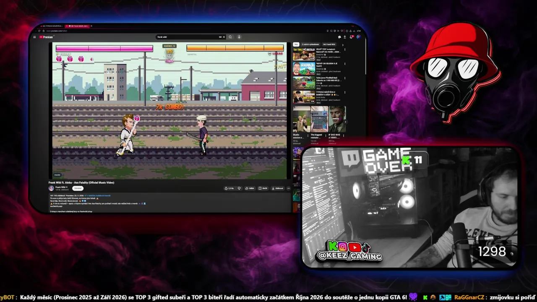Image resolution: width=537 pixels, height=302 pixels.
Task: Advance filter chips with right chevron
Action: (x=343, y=45)
